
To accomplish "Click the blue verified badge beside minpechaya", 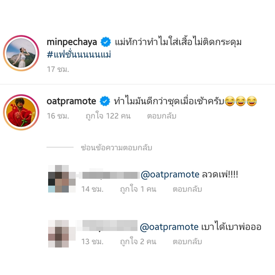I will coord(105,42).
